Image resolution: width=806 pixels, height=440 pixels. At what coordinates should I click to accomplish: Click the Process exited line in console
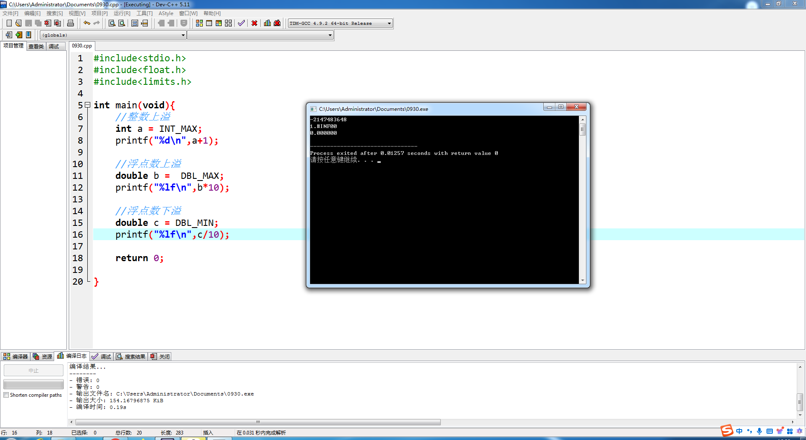coord(404,153)
